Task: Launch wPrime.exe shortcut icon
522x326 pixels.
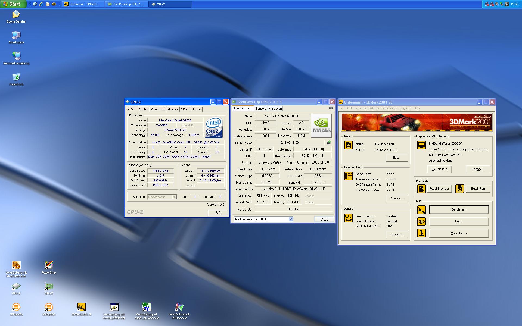Action: coord(179,307)
